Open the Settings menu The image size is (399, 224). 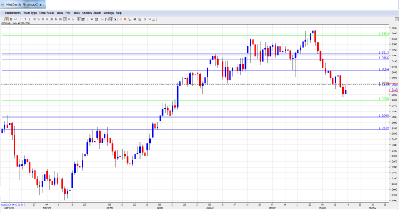[108, 13]
